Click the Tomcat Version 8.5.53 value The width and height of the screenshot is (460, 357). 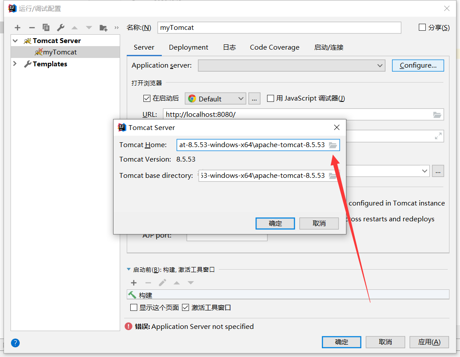click(185, 159)
